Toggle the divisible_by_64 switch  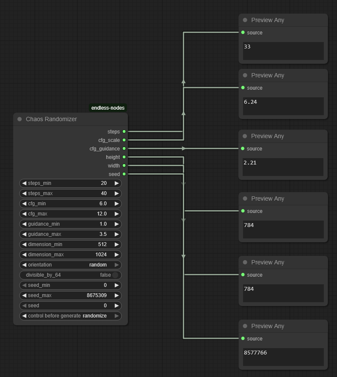click(x=115, y=275)
